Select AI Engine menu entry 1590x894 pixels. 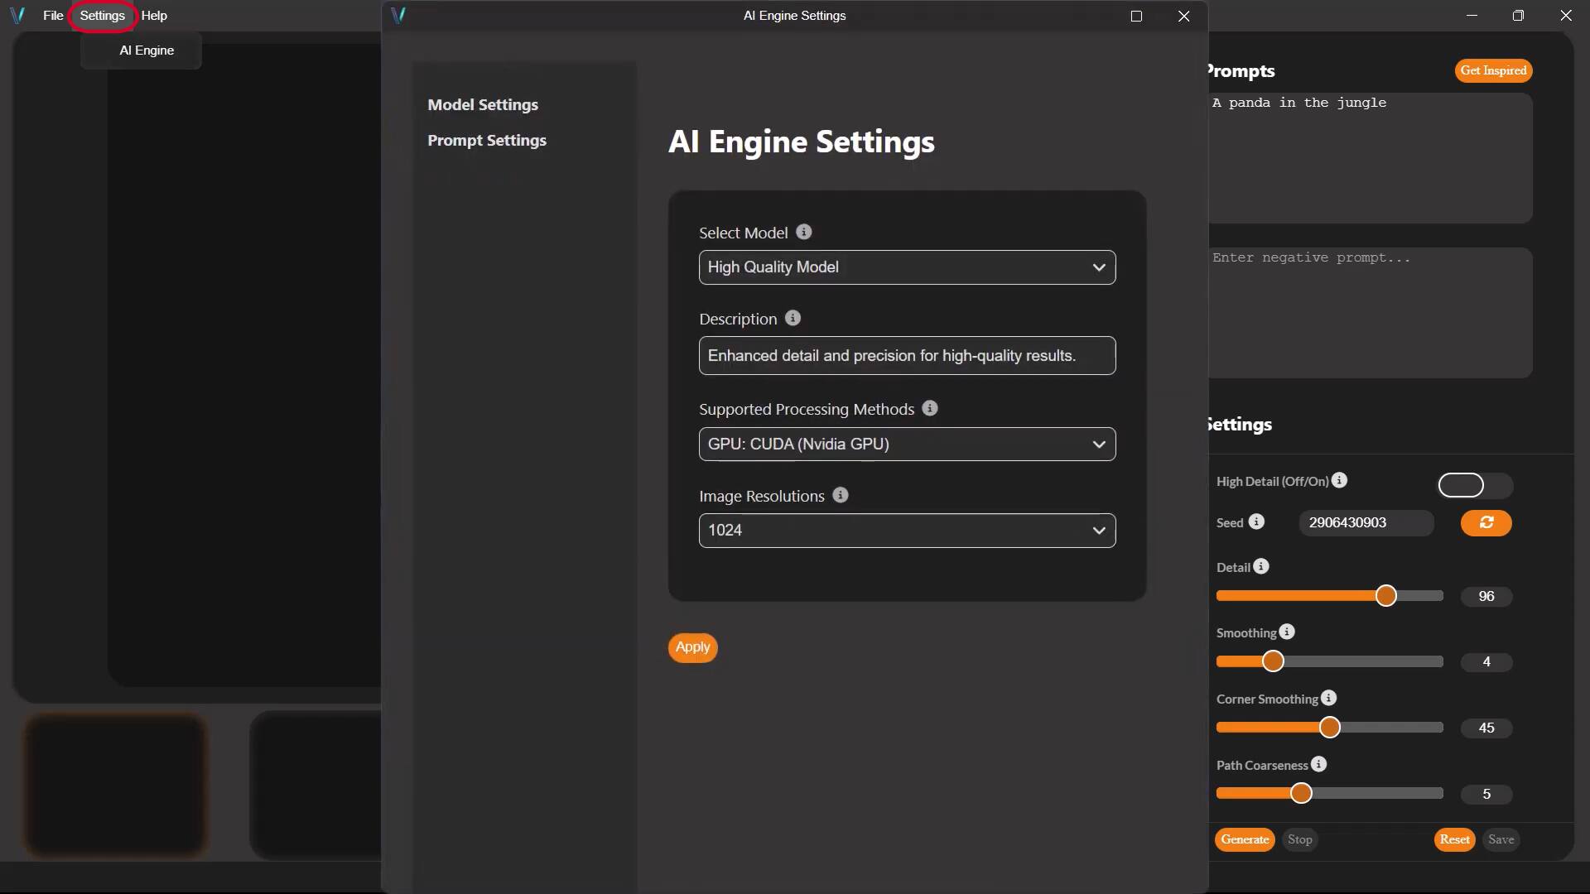pos(147,50)
